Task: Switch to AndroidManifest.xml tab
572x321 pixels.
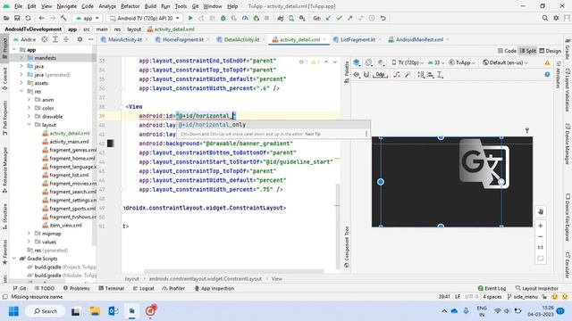Action: pyautogui.click(x=419, y=39)
